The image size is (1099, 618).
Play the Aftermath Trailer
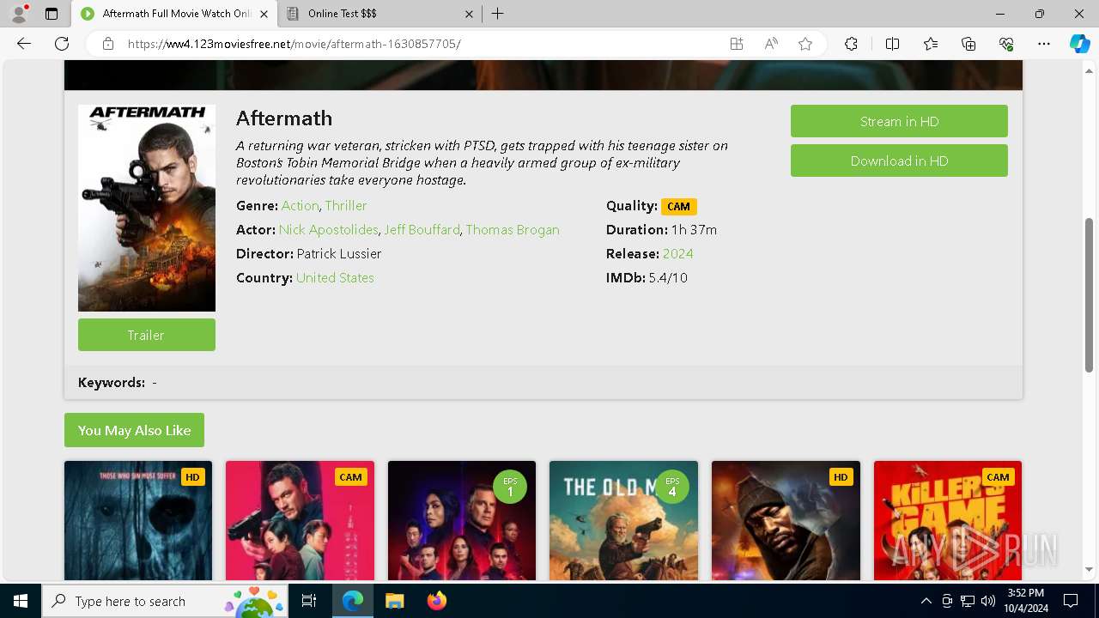[147, 335]
